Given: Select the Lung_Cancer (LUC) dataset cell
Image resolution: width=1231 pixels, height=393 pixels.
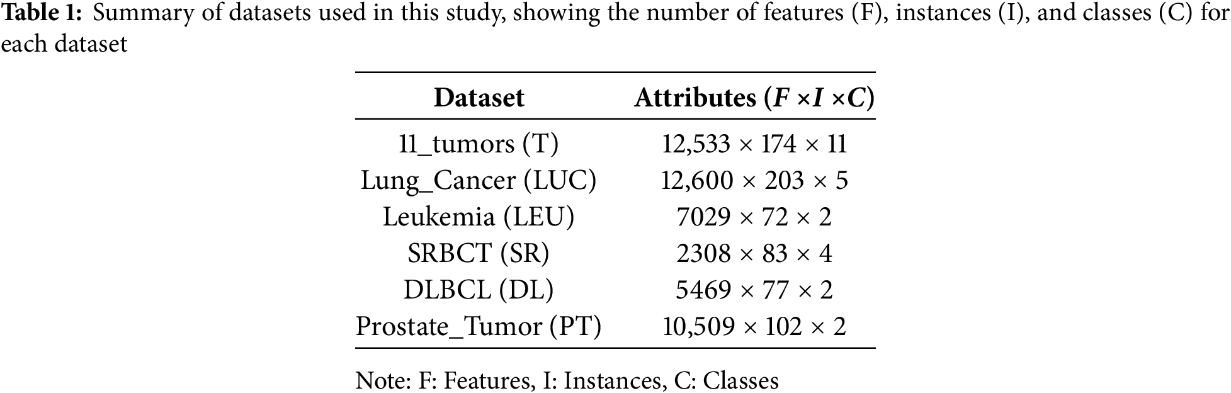Looking at the screenshot, I should tap(479, 181).
